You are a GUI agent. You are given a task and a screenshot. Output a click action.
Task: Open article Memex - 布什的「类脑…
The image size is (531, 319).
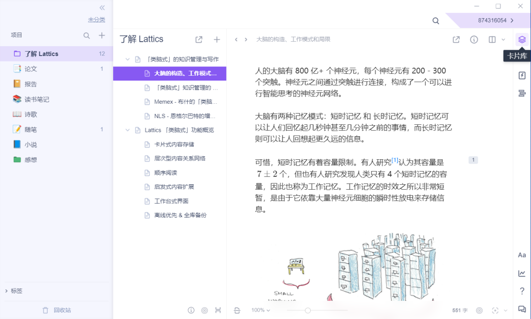170,102
